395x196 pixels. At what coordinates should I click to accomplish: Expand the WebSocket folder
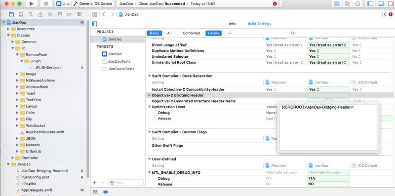coord(17,125)
